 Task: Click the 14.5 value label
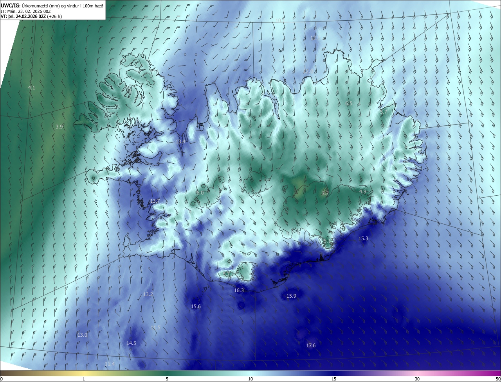coord(131,343)
